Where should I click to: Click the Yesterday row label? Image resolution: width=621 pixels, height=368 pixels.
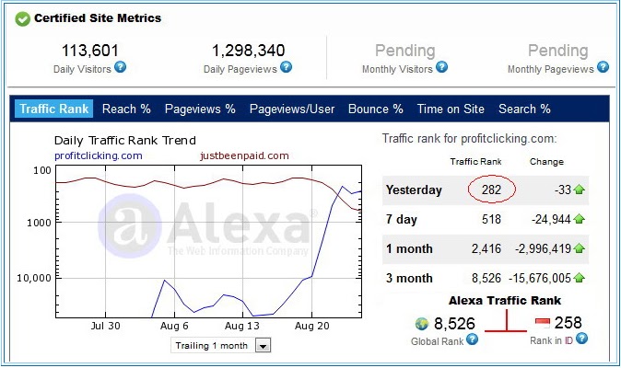point(414,190)
